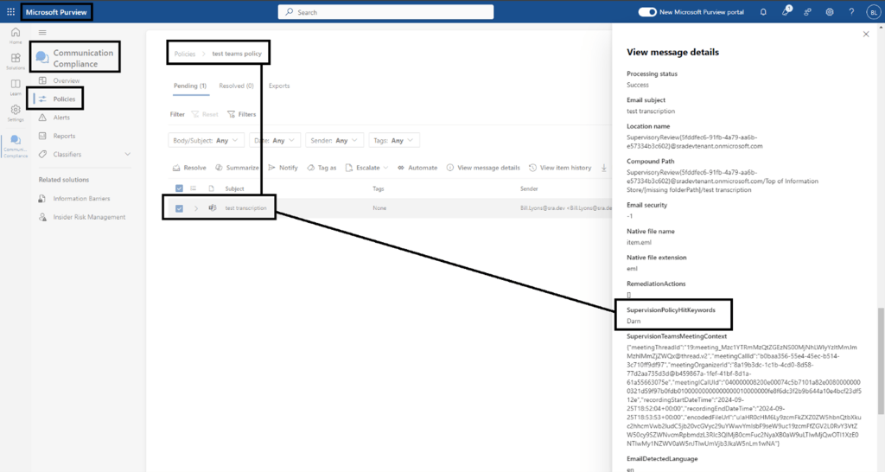885x472 pixels.
Task: Click the Search input field
Action: 385,12
